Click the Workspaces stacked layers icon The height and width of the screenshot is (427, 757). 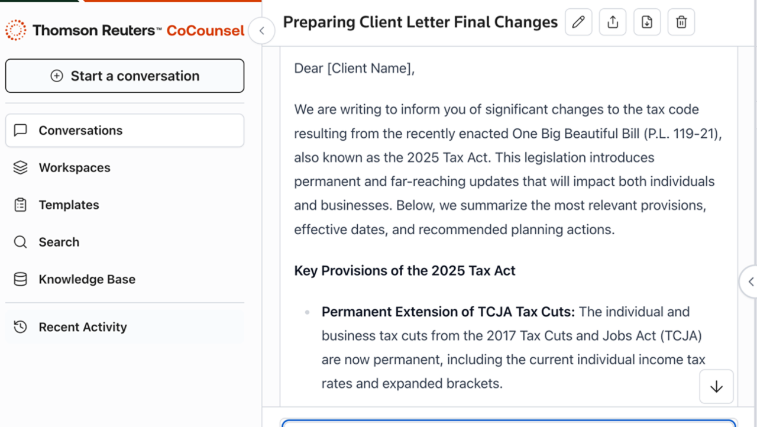pyautogui.click(x=21, y=168)
